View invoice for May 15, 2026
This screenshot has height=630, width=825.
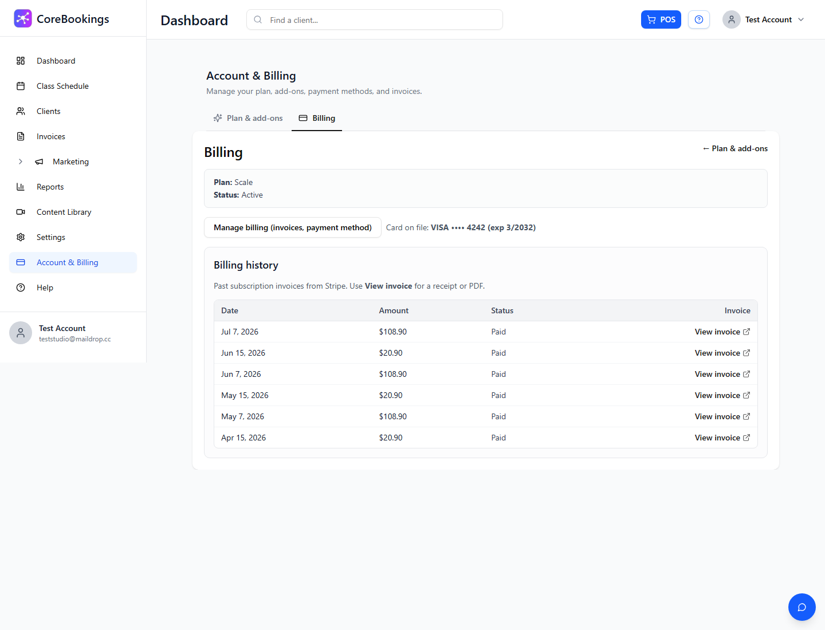(722, 395)
